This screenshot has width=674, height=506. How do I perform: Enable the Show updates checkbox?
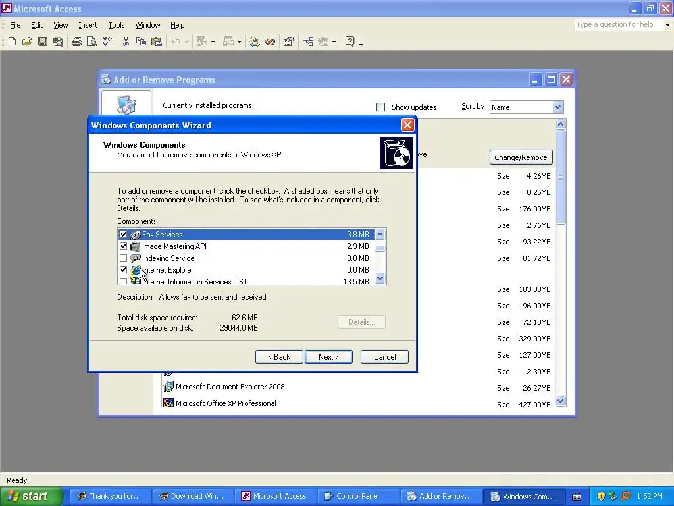pyautogui.click(x=381, y=107)
